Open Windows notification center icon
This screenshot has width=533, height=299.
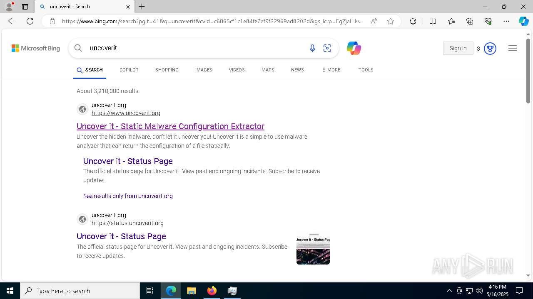[520, 291]
